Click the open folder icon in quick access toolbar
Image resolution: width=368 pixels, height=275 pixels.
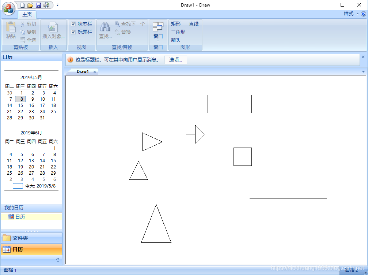30,5
